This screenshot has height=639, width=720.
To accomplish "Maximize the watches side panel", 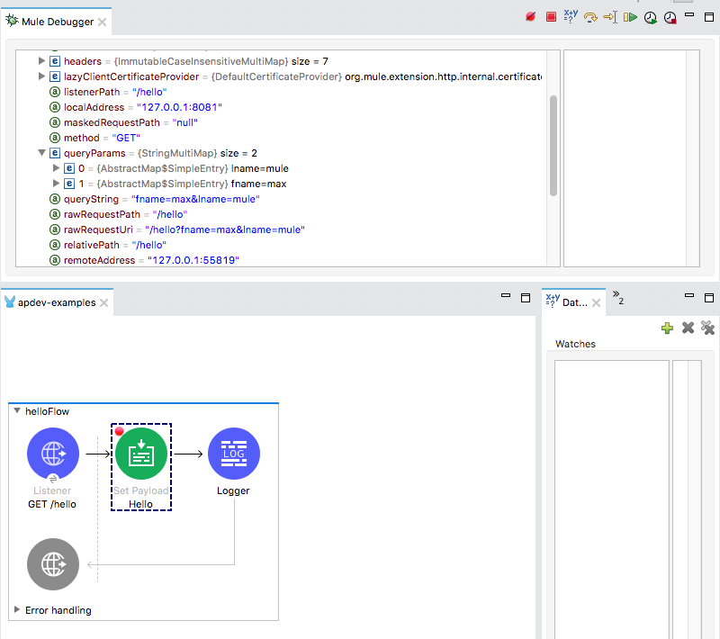I will (709, 298).
